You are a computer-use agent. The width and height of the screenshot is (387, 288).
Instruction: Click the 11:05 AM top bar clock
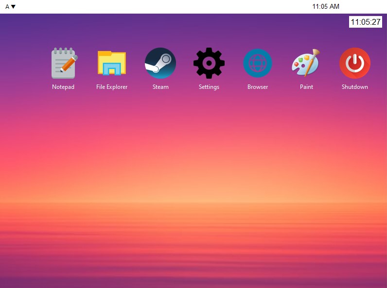point(326,6)
